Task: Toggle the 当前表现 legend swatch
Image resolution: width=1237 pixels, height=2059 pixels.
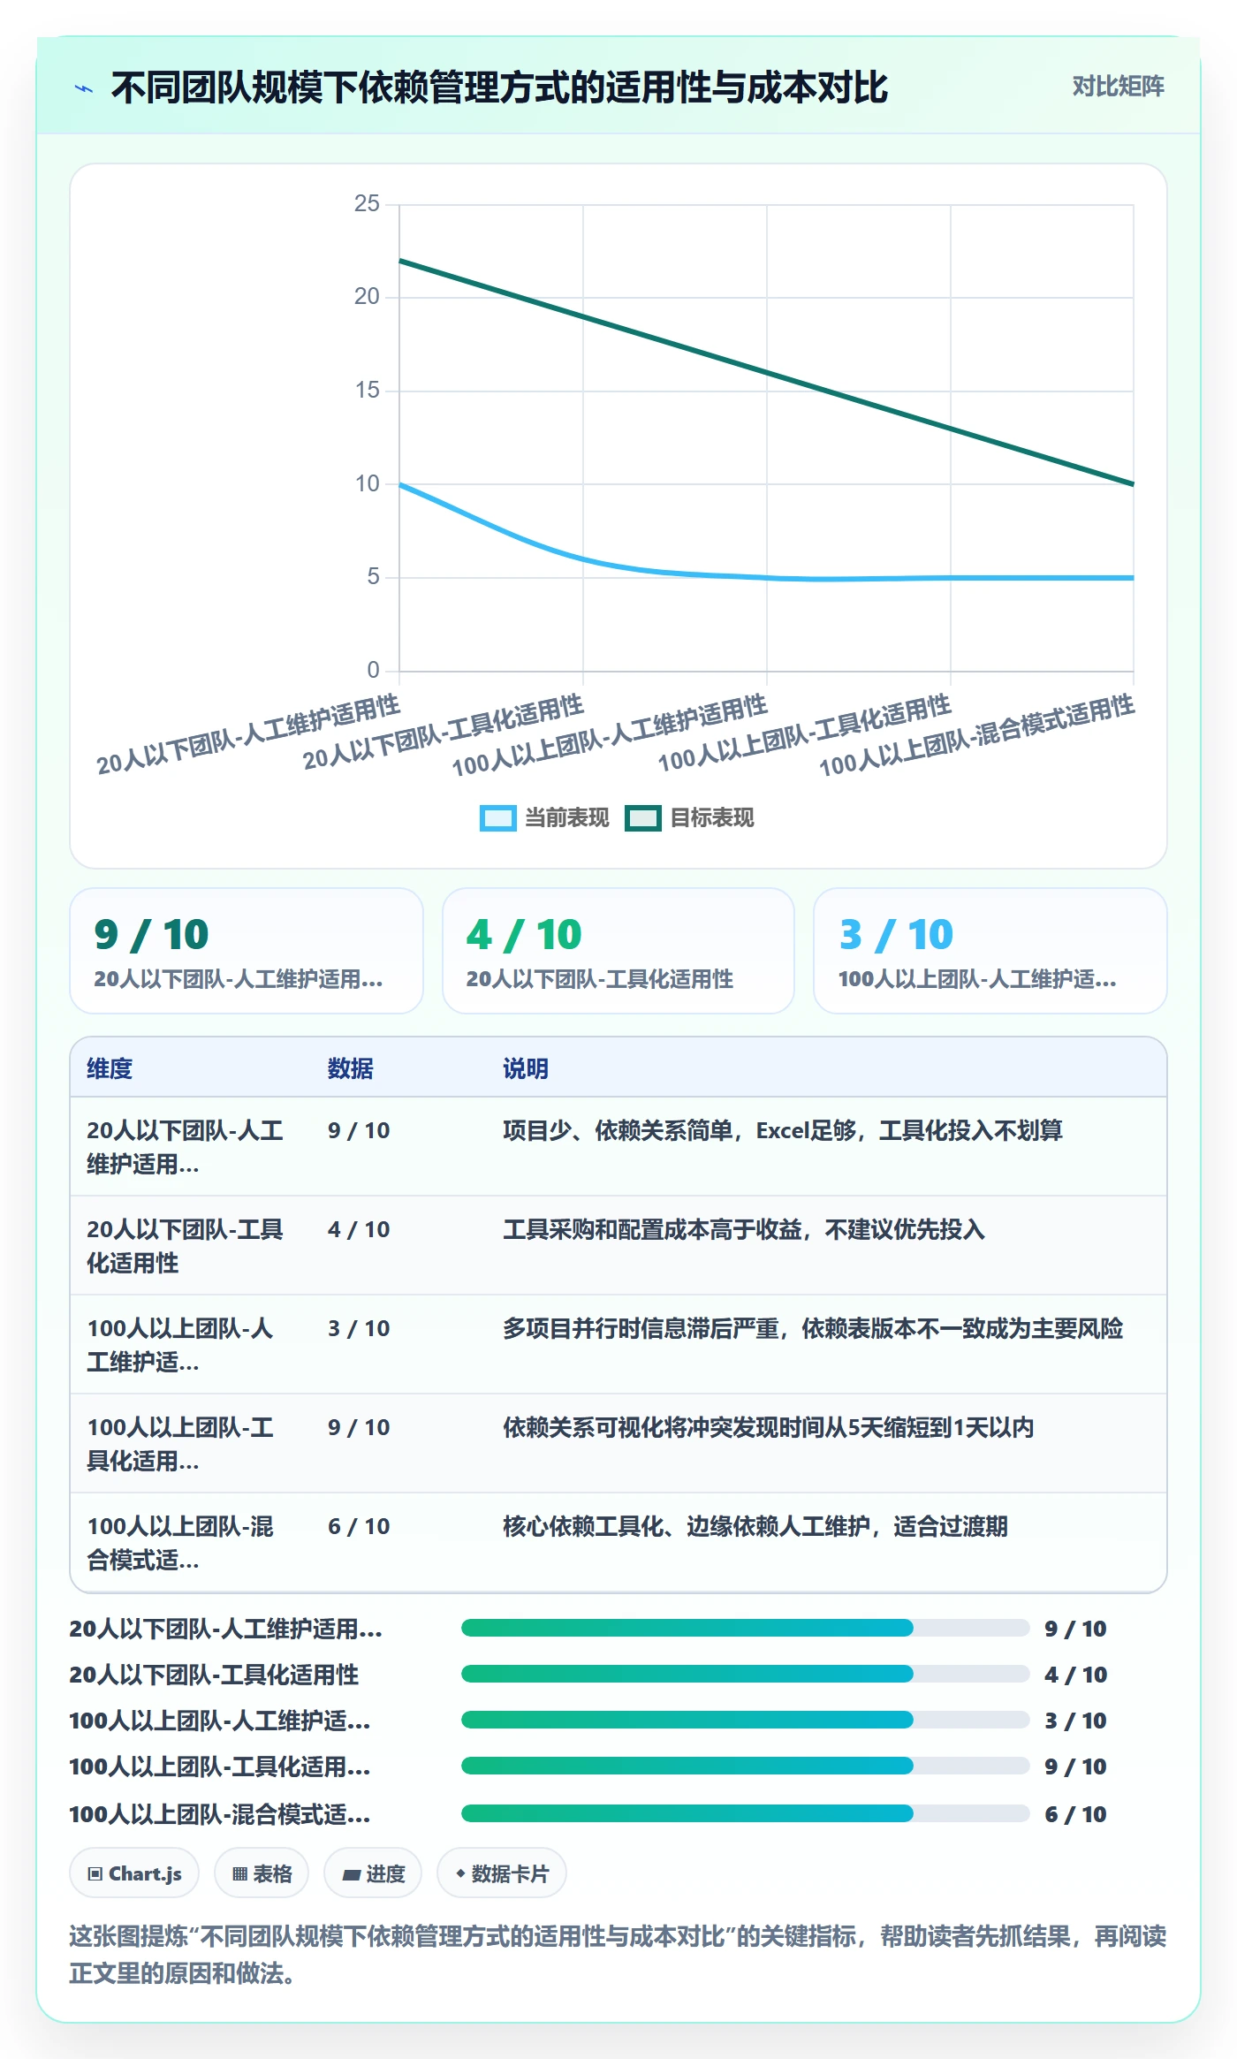Action: click(497, 818)
